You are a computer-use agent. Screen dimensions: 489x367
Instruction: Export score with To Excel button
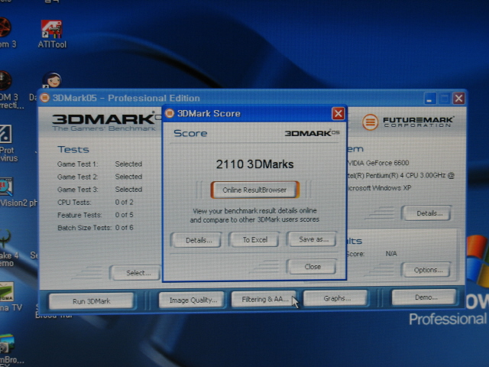254,239
